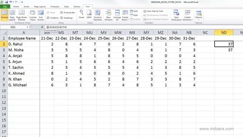Open Switch Windows dropdown
Viewport: 243px width, 137px height.
click(x=188, y=15)
